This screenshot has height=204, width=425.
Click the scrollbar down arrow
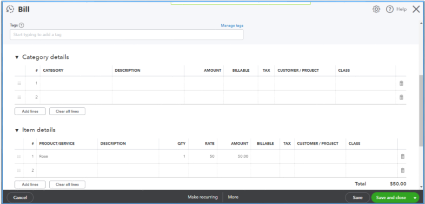pos(421,187)
